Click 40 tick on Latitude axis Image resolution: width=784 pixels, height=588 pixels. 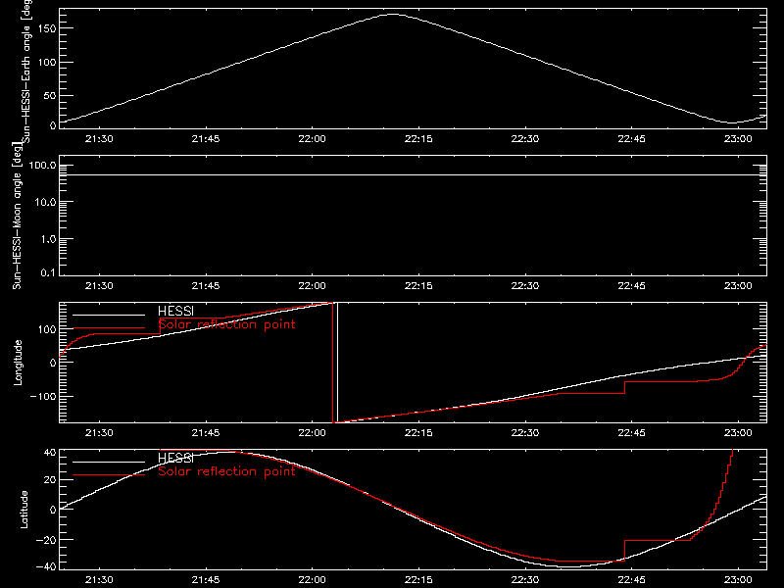point(50,453)
